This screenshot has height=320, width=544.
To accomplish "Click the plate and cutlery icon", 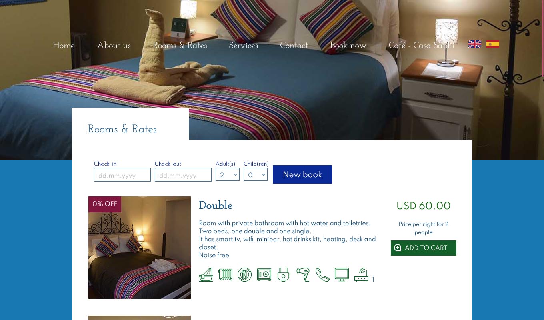I will 244,275.
